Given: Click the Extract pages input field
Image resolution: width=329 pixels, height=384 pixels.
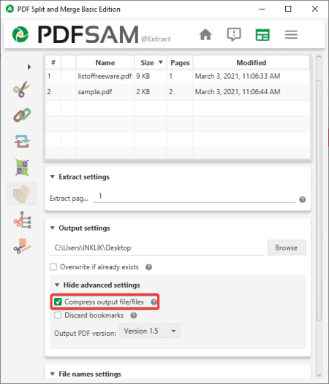Looking at the screenshot, I should pos(194,196).
